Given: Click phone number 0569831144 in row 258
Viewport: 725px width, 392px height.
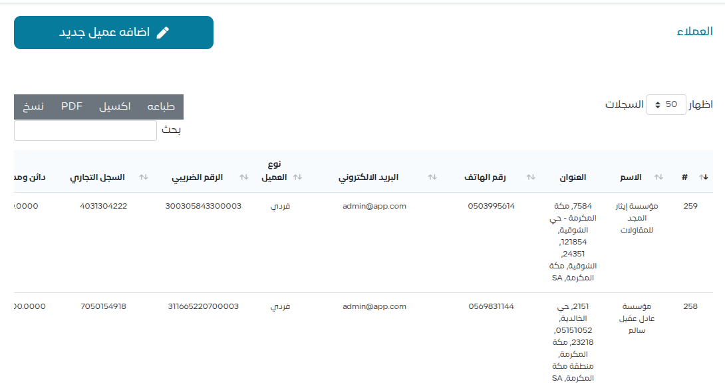Looking at the screenshot, I should click(491, 306).
